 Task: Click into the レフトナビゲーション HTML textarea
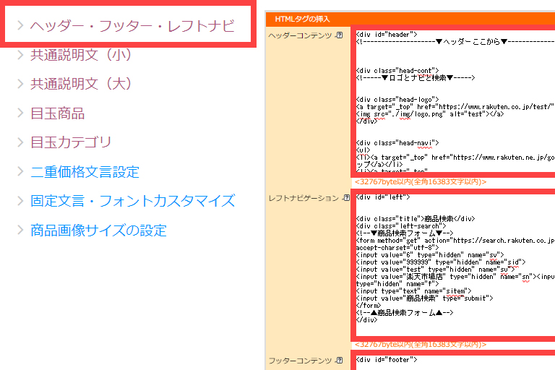[455, 264]
